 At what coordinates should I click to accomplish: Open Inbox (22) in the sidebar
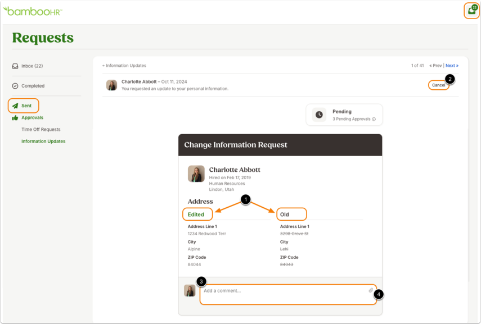point(32,66)
